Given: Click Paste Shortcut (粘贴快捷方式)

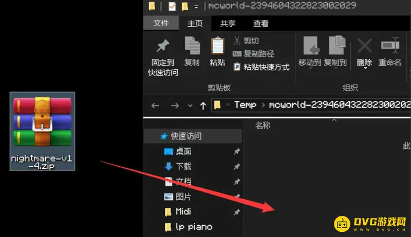Looking at the screenshot, I should (261, 67).
